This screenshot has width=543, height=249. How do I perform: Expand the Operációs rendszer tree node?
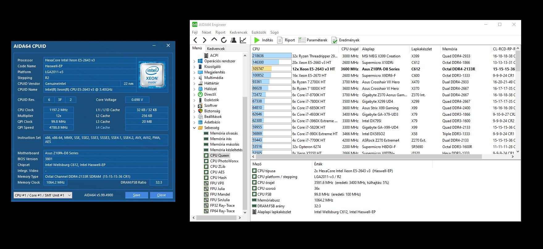(194, 61)
